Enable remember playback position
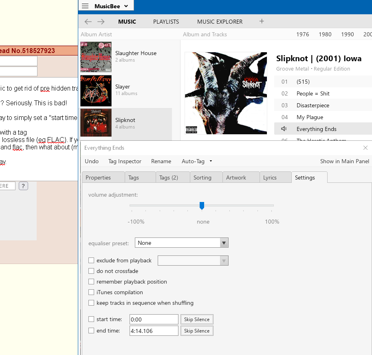Image resolution: width=372 pixels, height=355 pixels. 91,282
